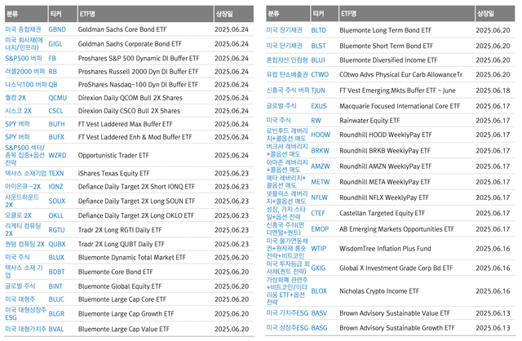Click 'S&P500 버퍼' category cell

tap(24, 58)
